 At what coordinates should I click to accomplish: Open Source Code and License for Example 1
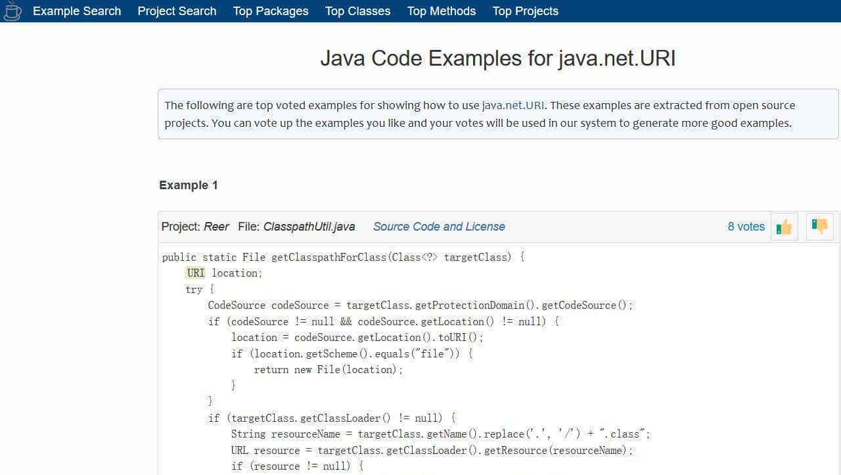coord(439,226)
